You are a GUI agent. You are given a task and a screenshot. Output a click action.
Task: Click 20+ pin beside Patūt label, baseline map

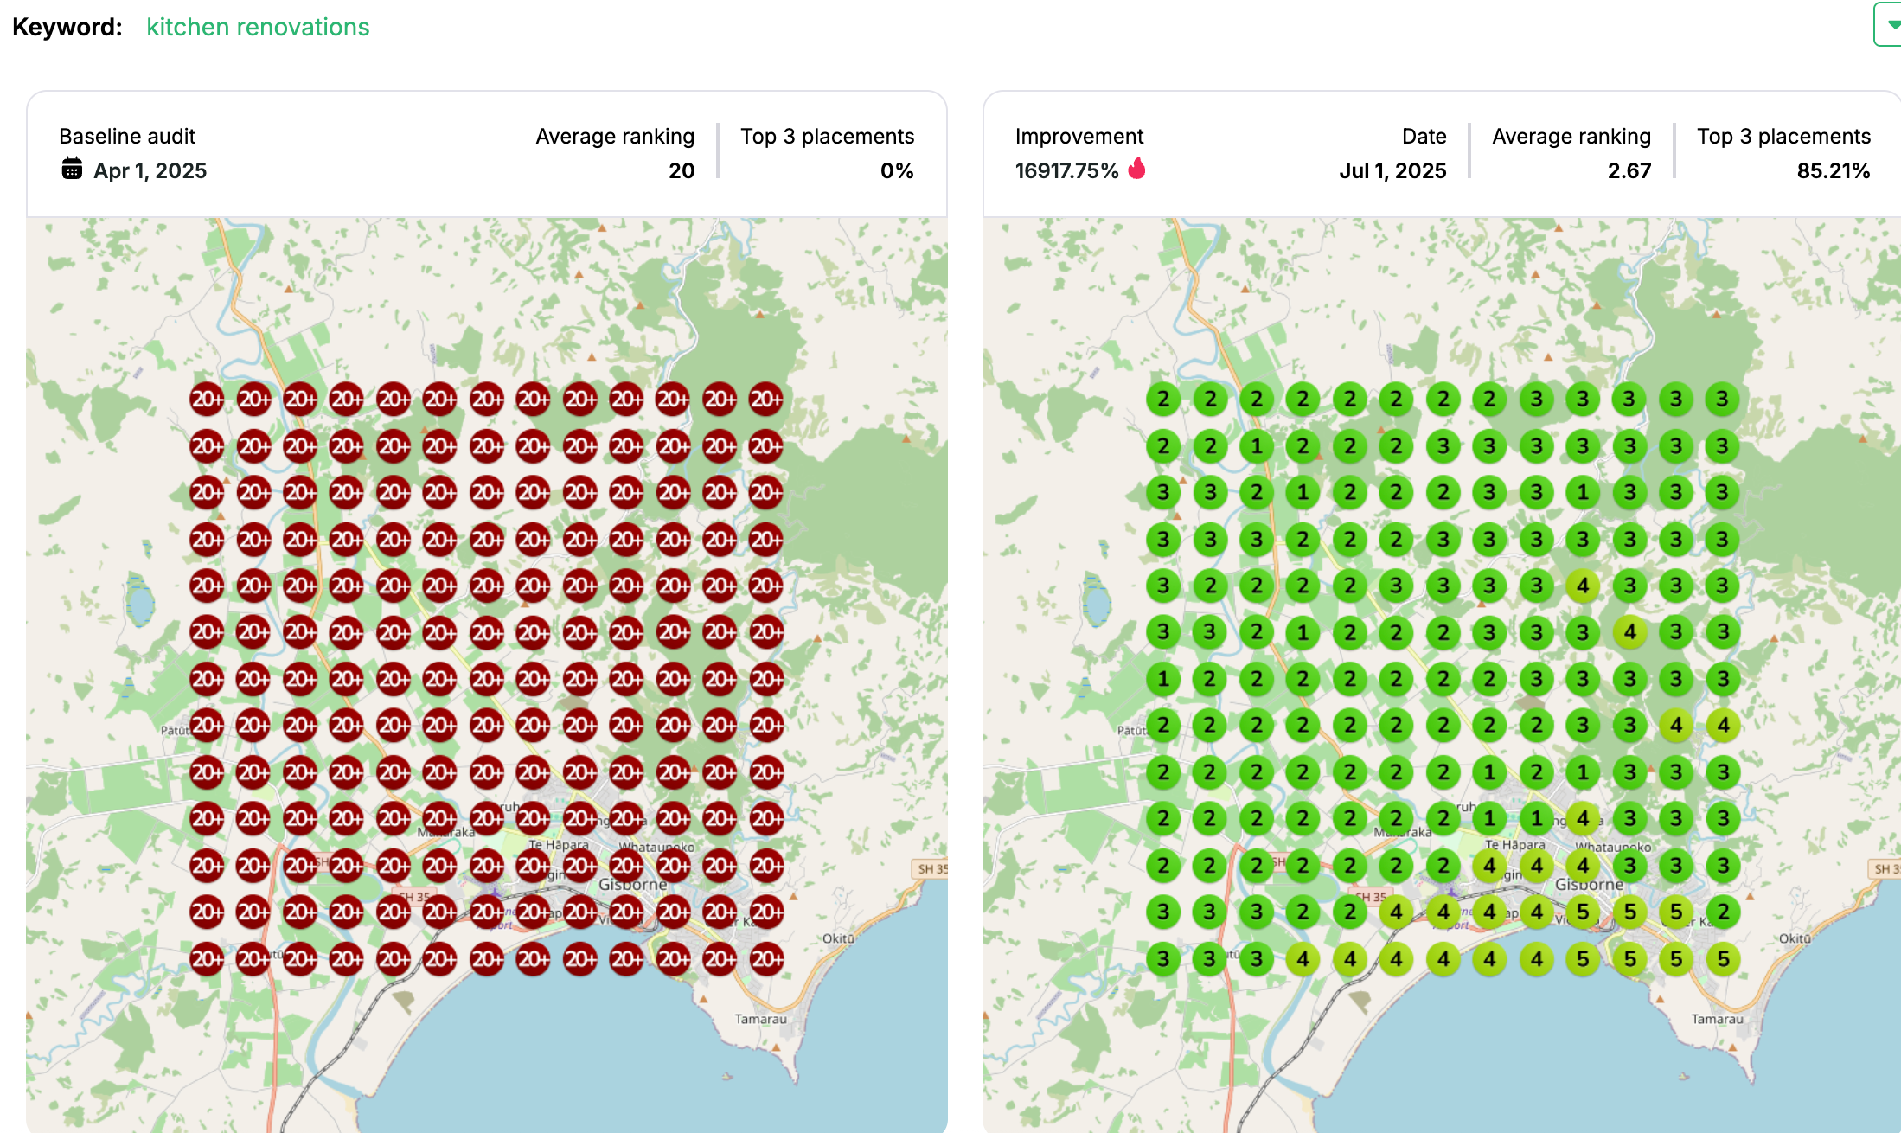207,725
